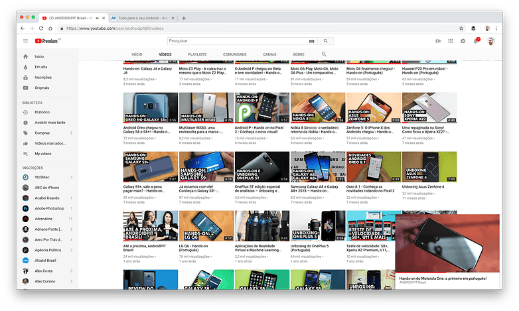Open Chrome's three-dot menu
Screen dimensions: 519x311
(496, 29)
